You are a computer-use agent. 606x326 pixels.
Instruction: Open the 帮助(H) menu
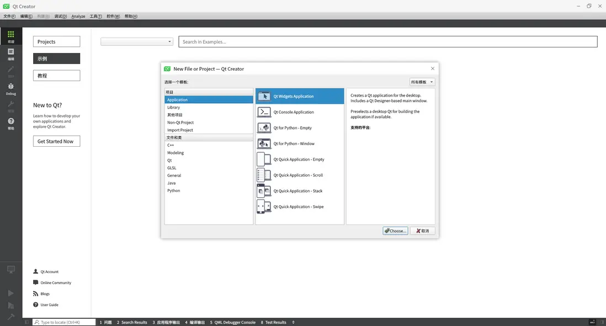pos(131,16)
